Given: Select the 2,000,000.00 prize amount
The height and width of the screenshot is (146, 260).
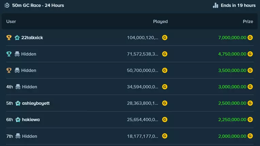Looking at the screenshot, I should [x=232, y=136].
